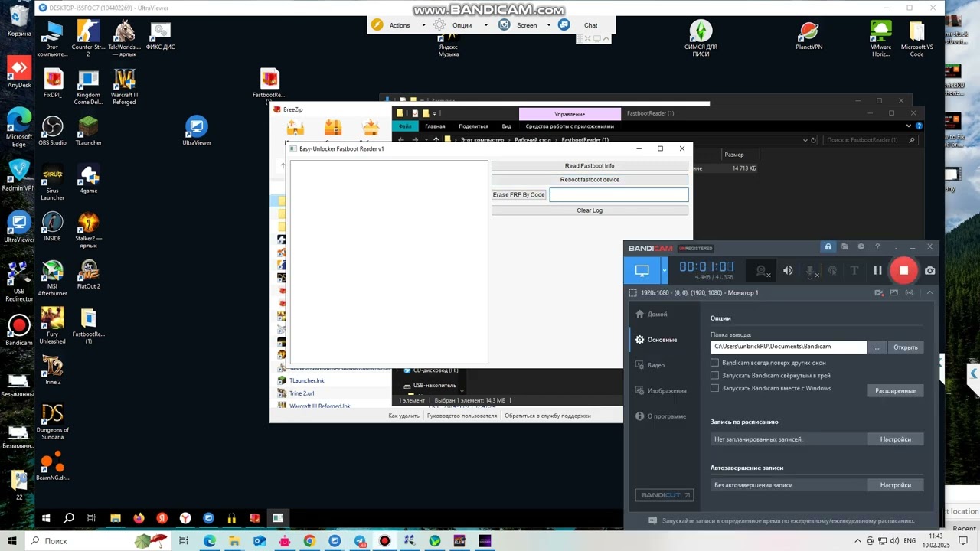Click Bandicam image list icon by Монитор 1
The image size is (980, 551).
pos(894,292)
